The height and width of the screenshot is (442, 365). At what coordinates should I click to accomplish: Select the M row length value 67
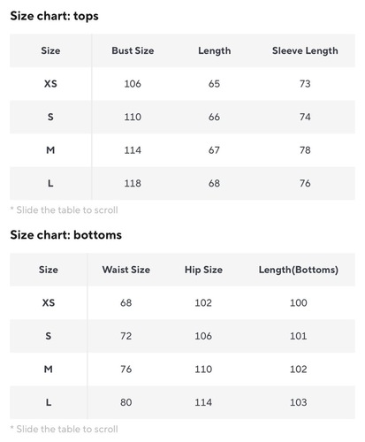[214, 150]
